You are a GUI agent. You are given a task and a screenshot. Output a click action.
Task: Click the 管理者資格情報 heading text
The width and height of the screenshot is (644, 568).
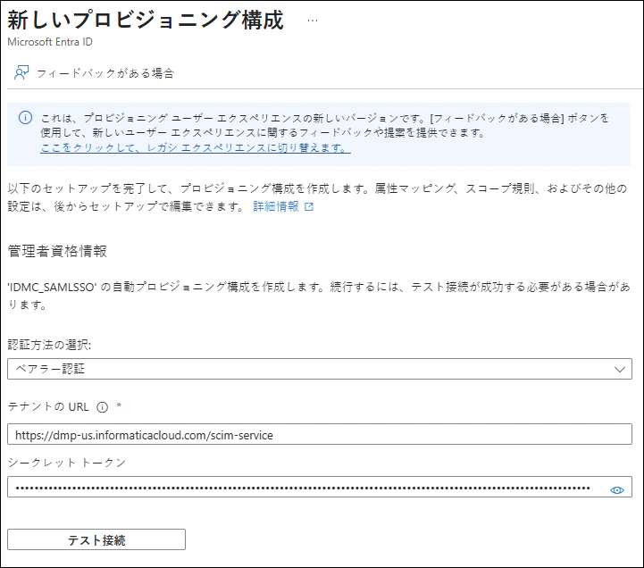tap(57, 251)
